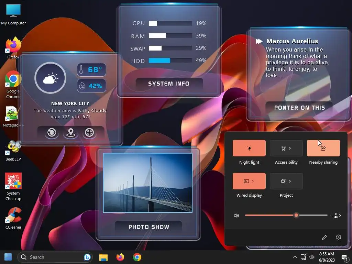352x264 pixels.
Task: Click PONTER ON THIS button
Action: [299, 108]
